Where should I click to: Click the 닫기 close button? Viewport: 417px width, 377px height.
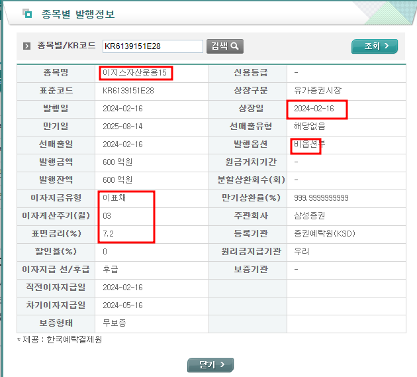click(x=210, y=365)
